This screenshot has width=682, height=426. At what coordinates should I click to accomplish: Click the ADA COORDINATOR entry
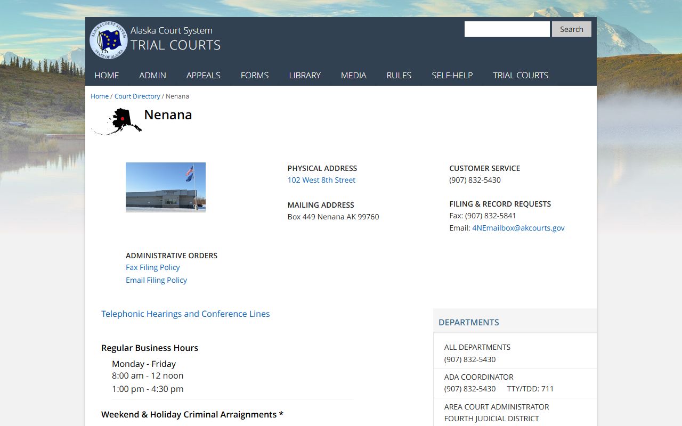point(479,377)
